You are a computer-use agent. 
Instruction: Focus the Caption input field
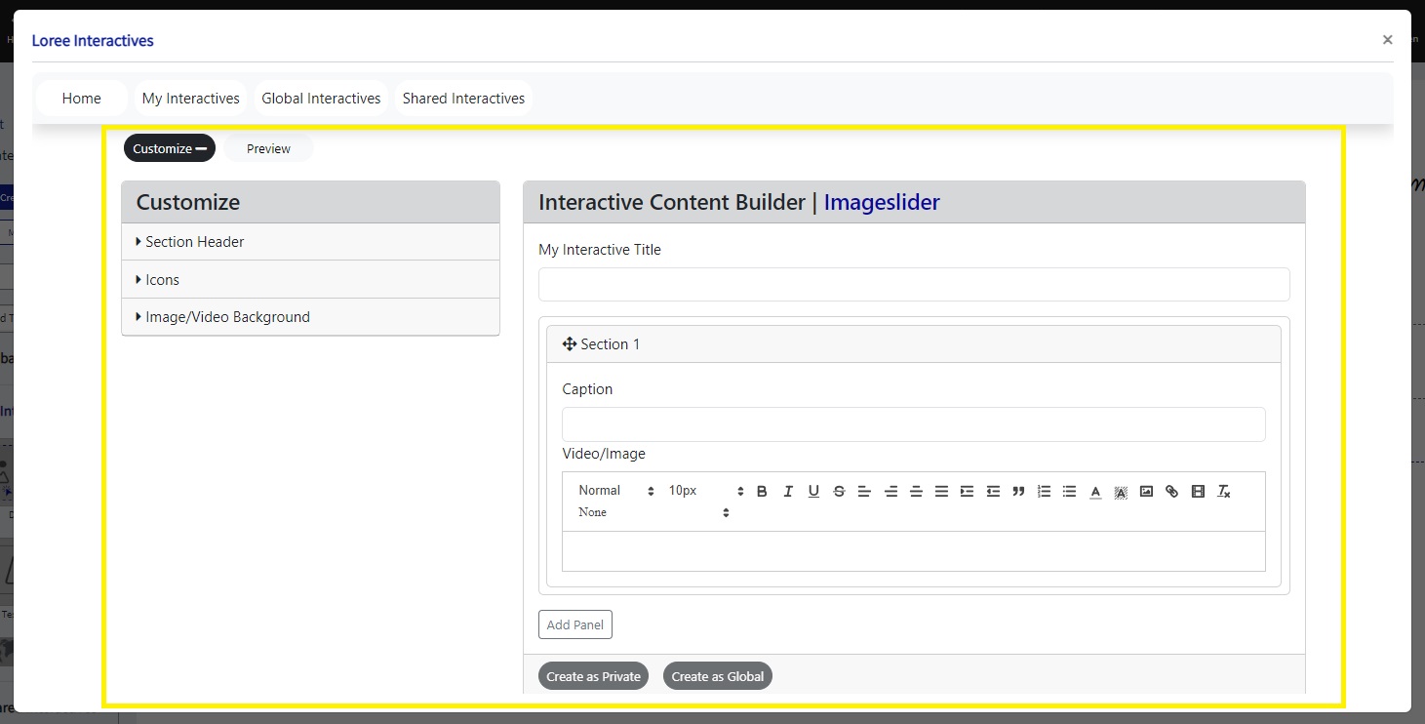coord(914,424)
